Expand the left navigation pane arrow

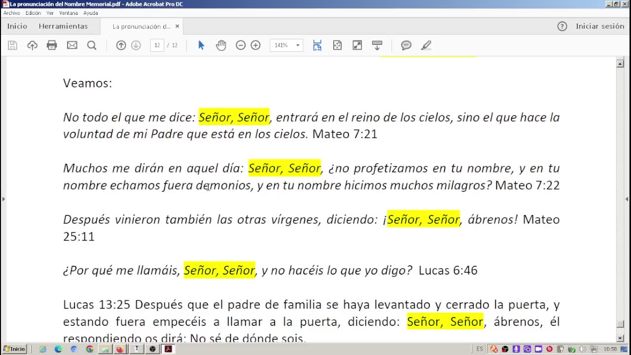pos(3,199)
